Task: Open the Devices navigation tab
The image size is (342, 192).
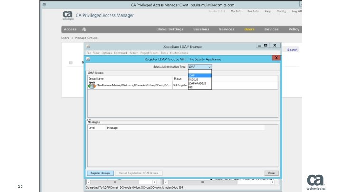Action: pos(271,29)
